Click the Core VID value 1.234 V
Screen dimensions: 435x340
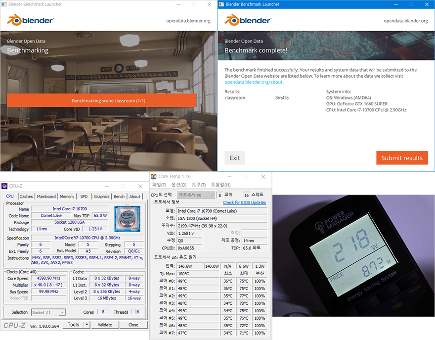pos(95,229)
